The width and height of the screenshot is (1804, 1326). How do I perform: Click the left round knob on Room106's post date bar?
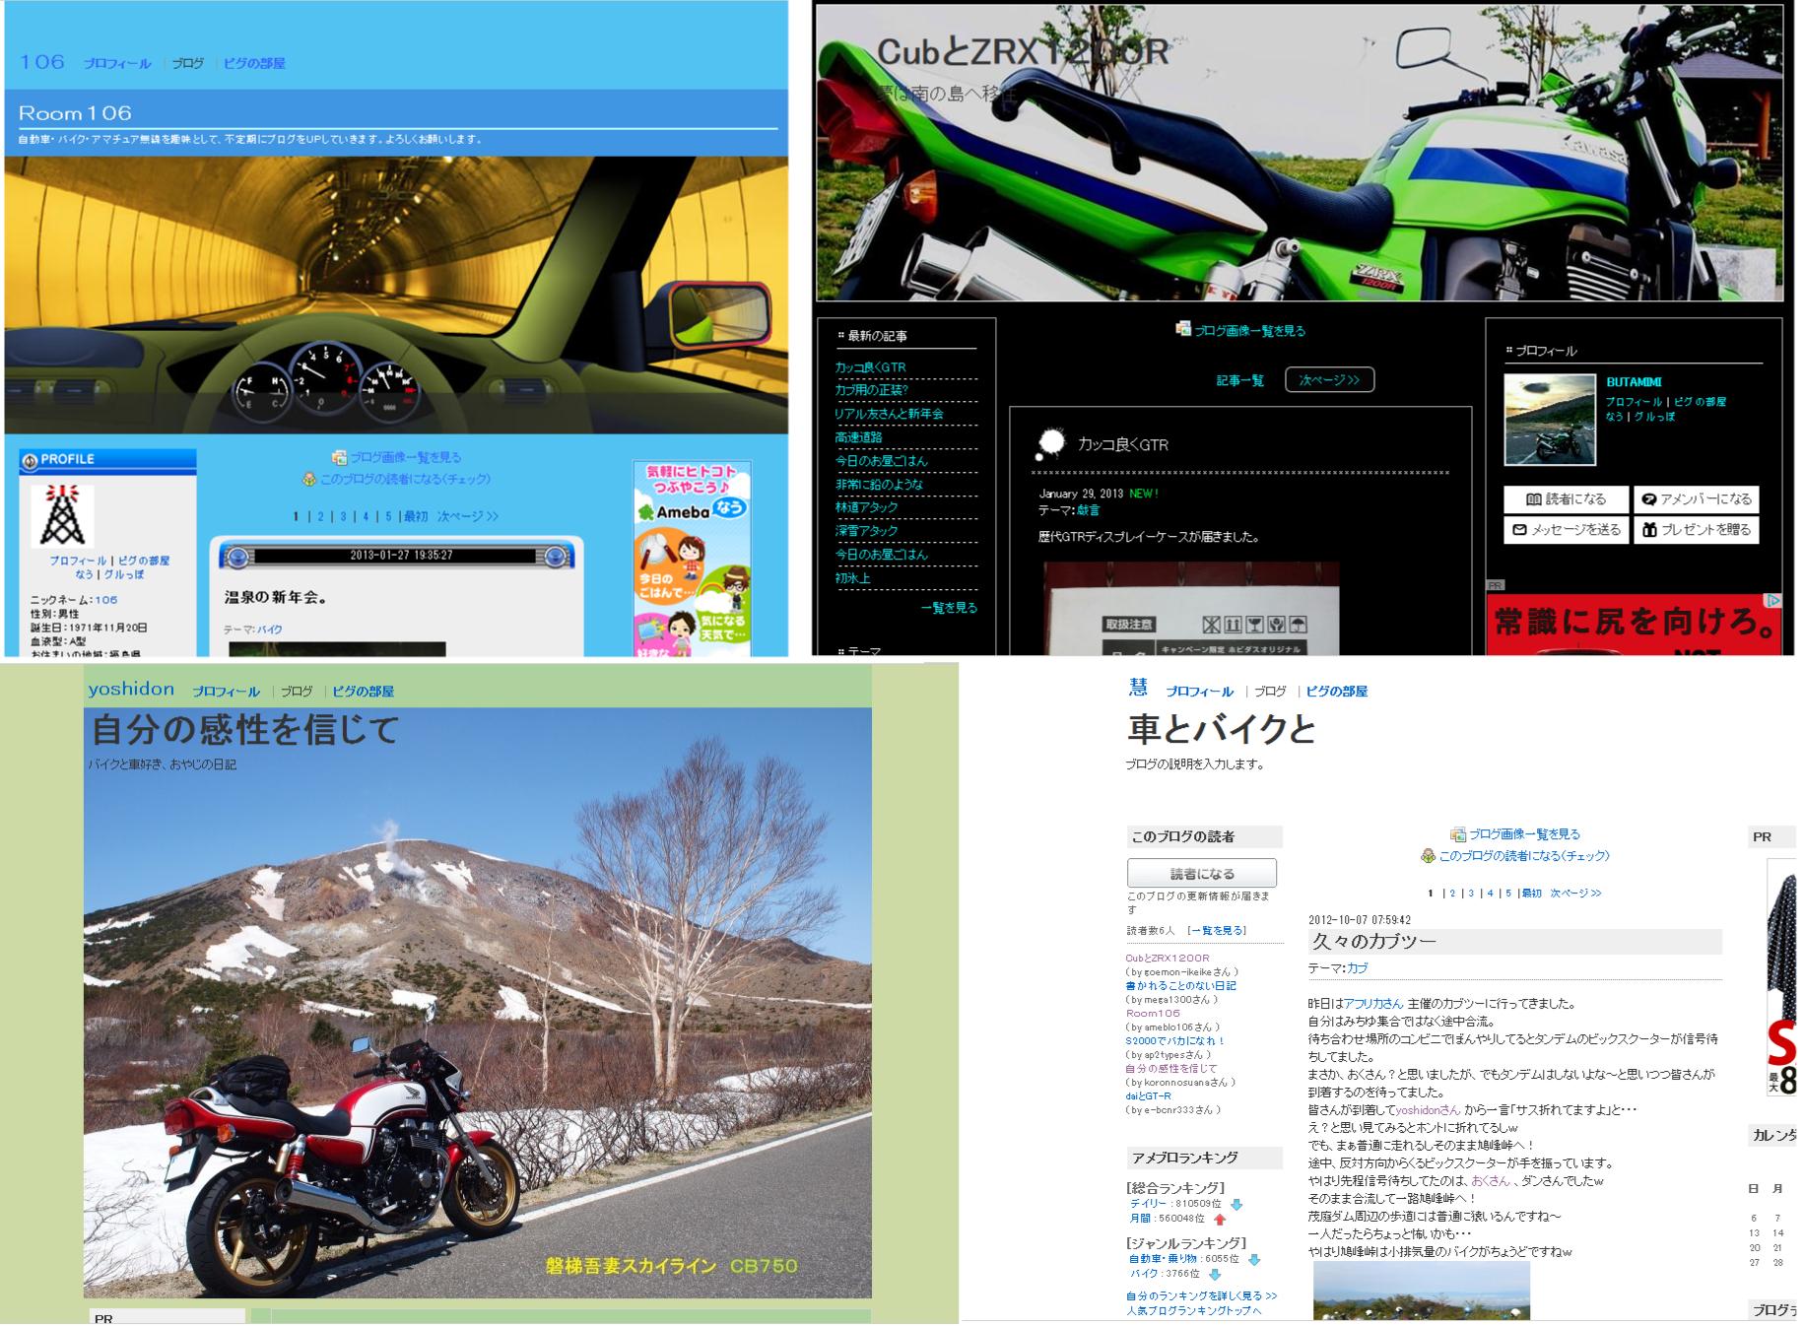point(236,557)
